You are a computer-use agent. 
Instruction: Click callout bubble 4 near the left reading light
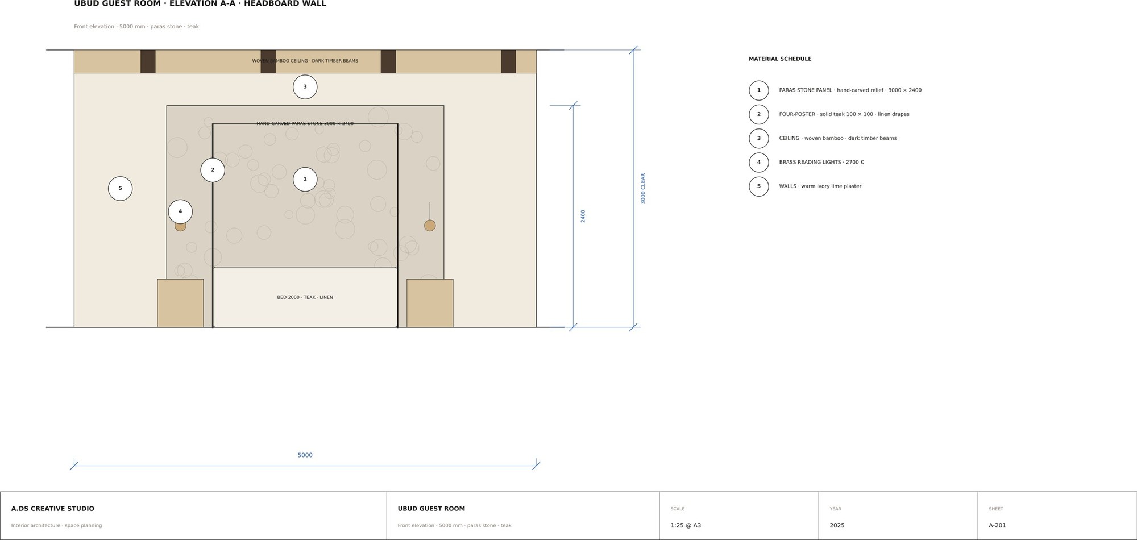pyautogui.click(x=180, y=211)
